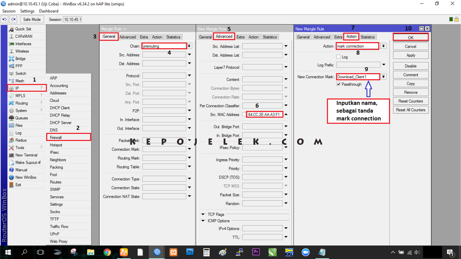The image size is (461, 259).
Task: Toggle the Passthrough checkbox
Action: tap(338, 84)
